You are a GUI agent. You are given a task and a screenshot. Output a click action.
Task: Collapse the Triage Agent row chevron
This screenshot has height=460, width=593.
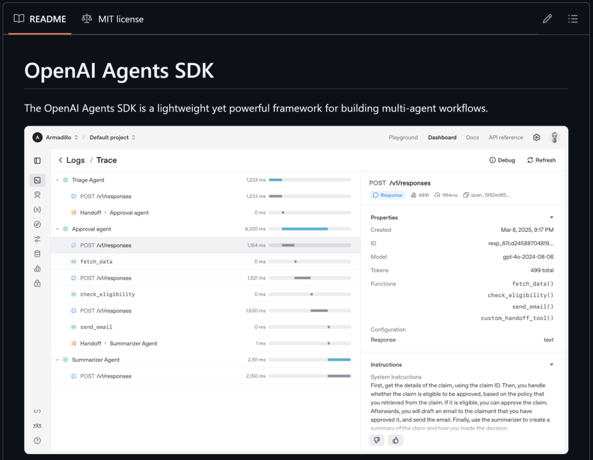(x=58, y=180)
